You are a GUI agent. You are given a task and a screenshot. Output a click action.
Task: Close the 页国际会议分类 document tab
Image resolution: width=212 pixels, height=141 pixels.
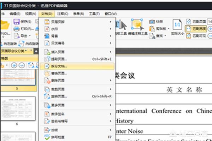point(31,50)
